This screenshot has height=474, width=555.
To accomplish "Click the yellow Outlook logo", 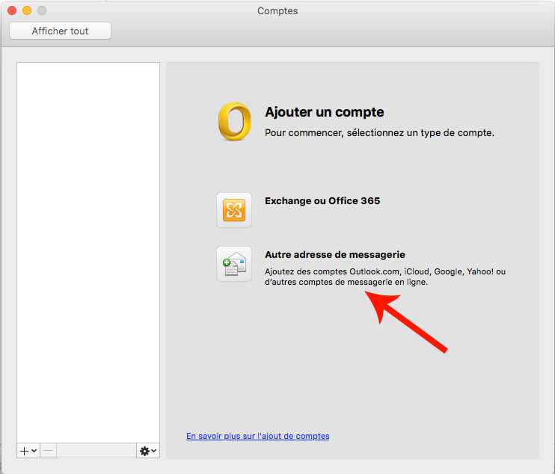I will tap(234, 122).
